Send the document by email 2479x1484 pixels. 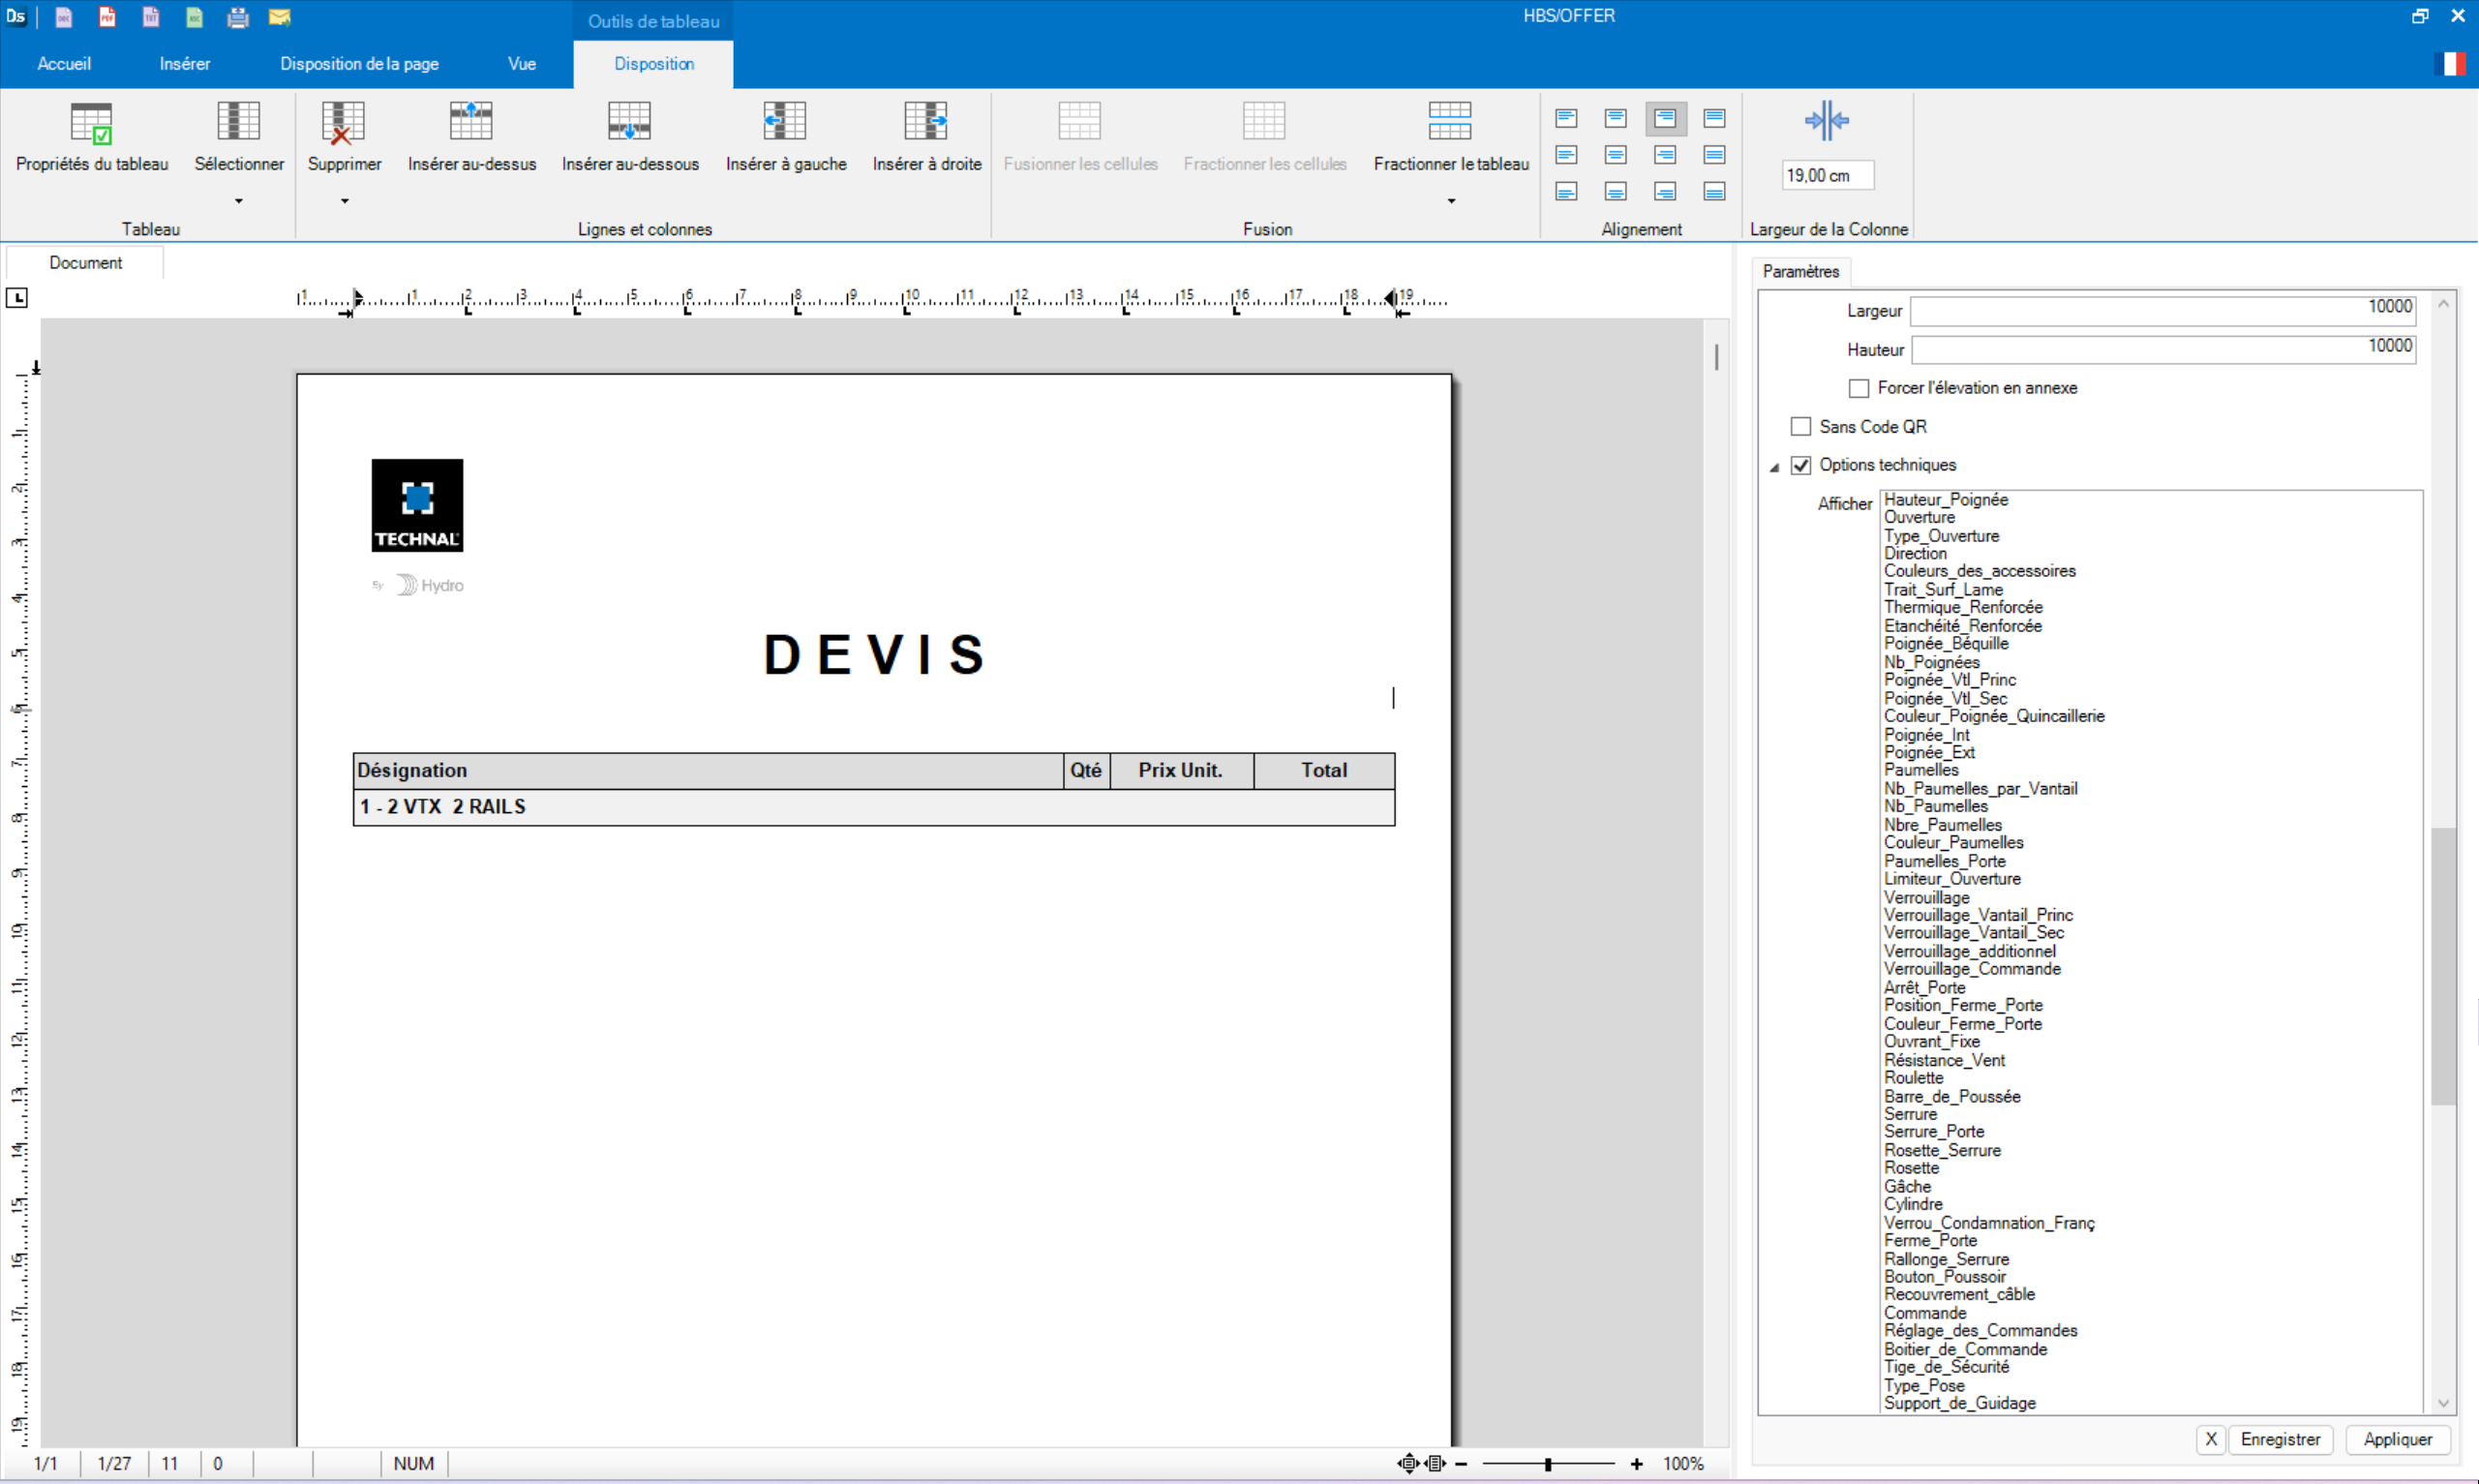tap(280, 17)
